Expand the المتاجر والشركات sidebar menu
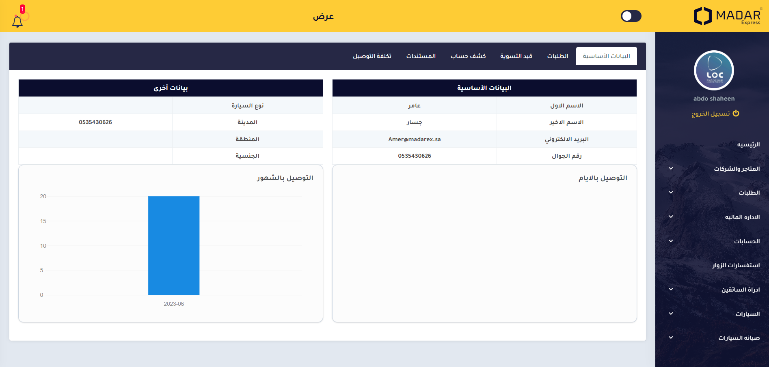769x367 pixels. coord(737,169)
